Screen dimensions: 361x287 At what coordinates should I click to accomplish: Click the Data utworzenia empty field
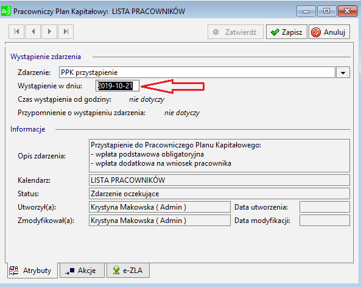click(324, 207)
